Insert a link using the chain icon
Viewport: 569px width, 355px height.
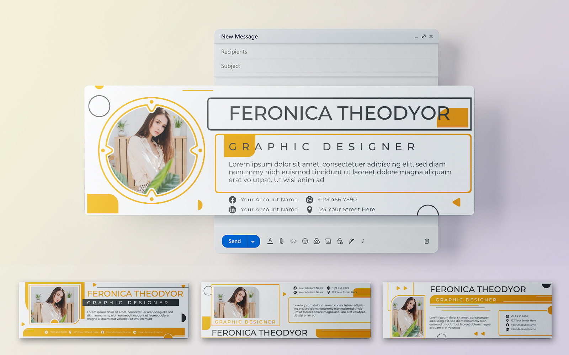pos(293,241)
